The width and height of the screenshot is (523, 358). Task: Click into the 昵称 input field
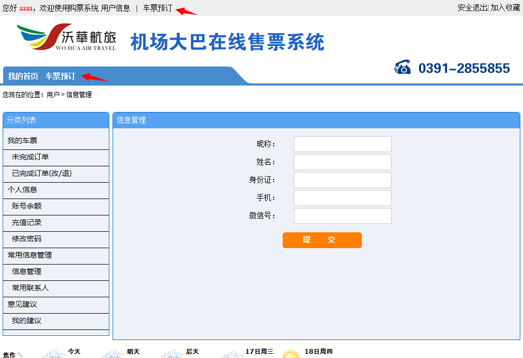(342, 144)
